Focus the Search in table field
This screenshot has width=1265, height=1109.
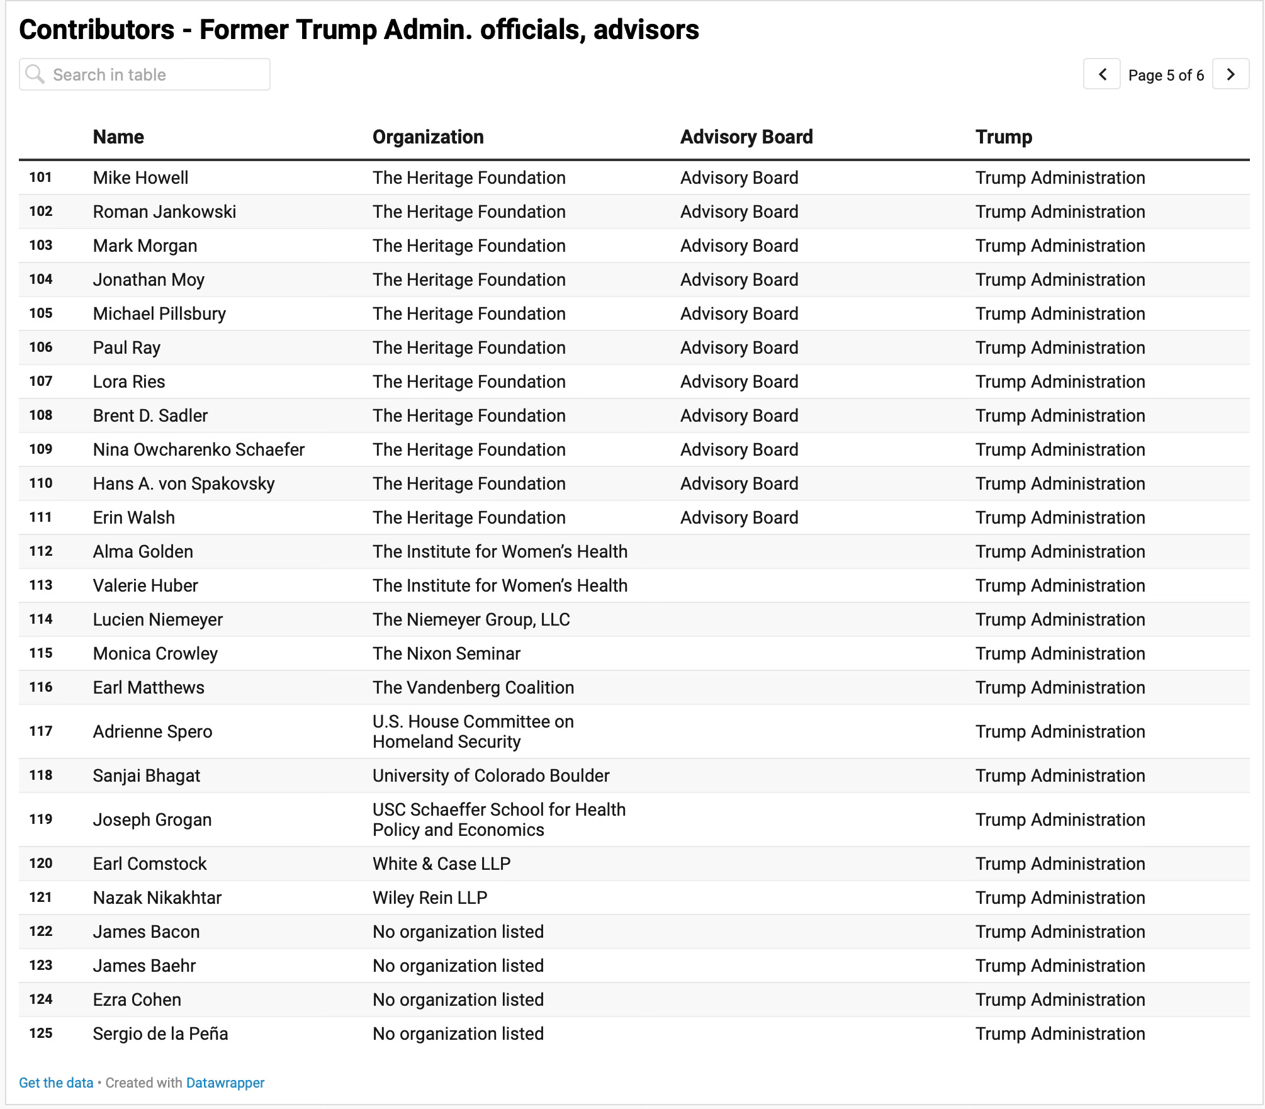coord(145,74)
